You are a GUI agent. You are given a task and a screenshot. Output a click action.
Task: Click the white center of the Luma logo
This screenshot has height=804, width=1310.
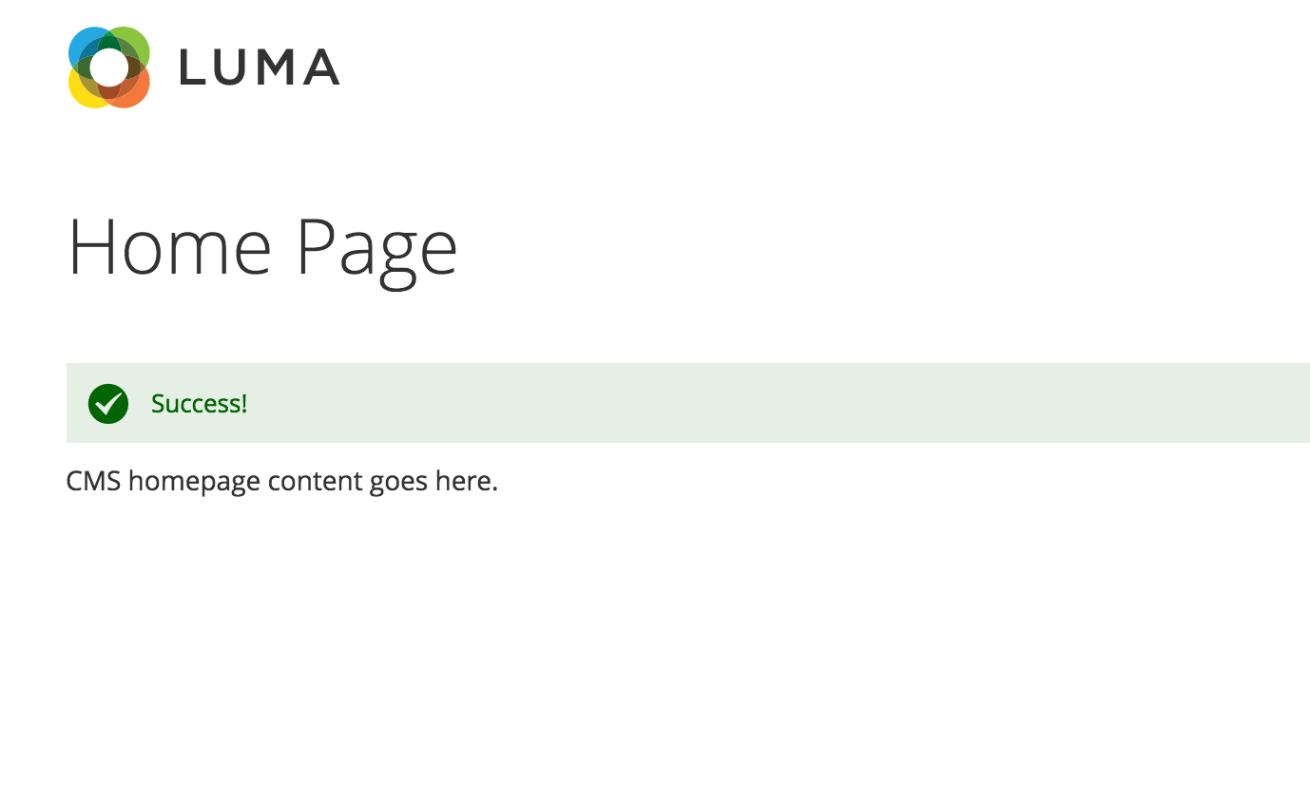point(109,67)
